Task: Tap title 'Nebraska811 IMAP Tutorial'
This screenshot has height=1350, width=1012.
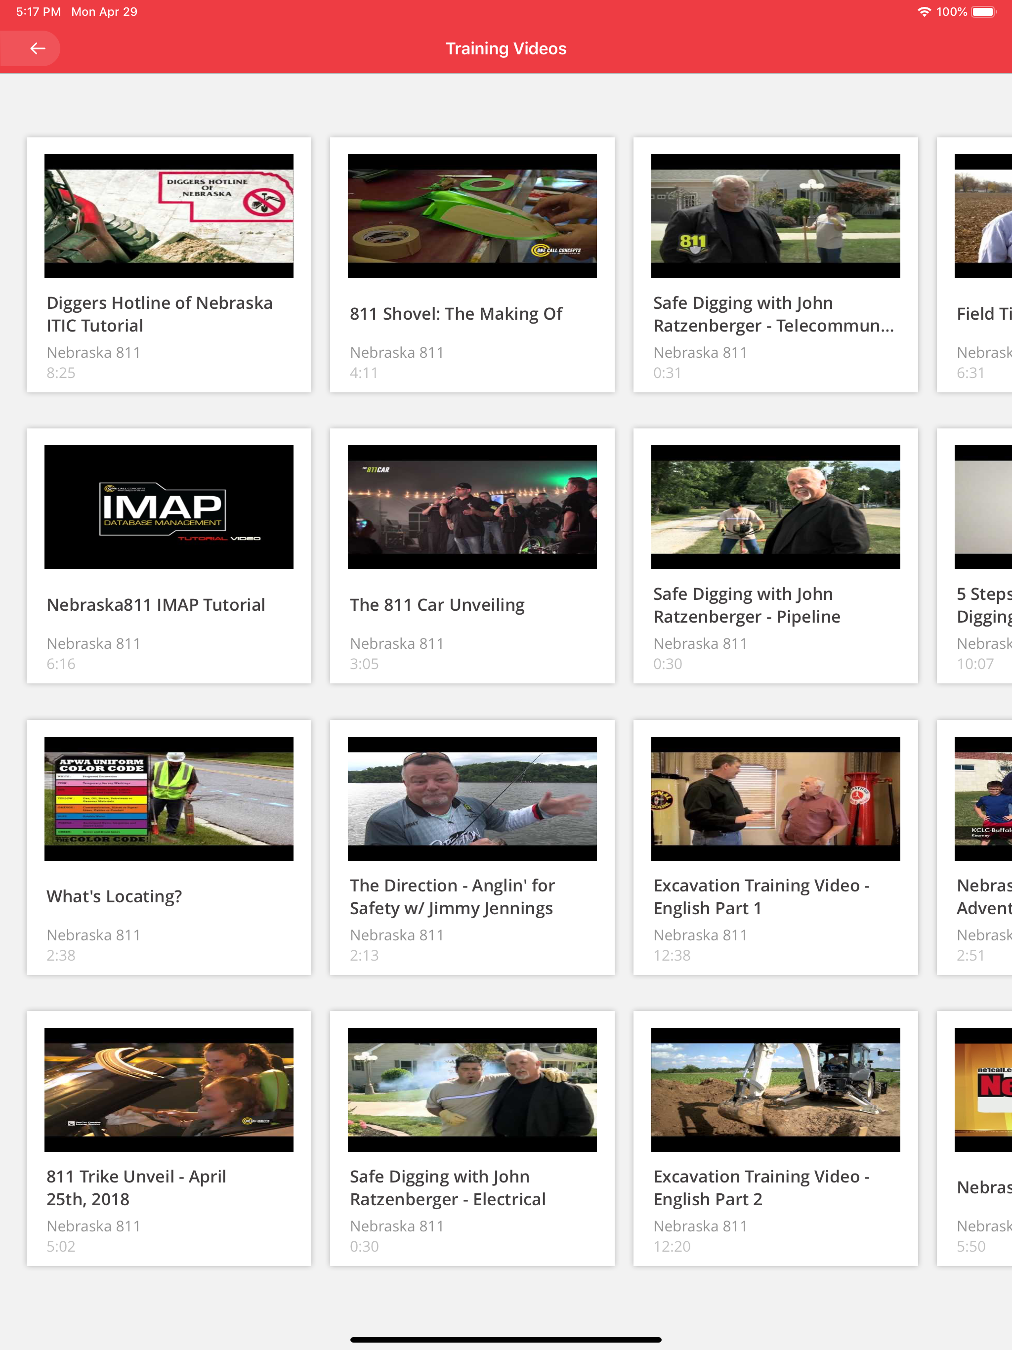Action: (x=156, y=605)
